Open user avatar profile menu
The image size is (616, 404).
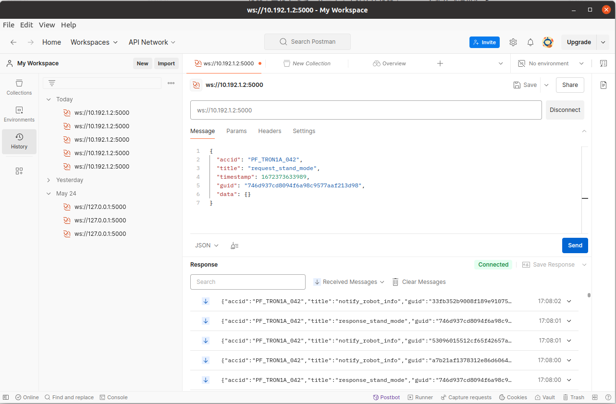(x=548, y=42)
